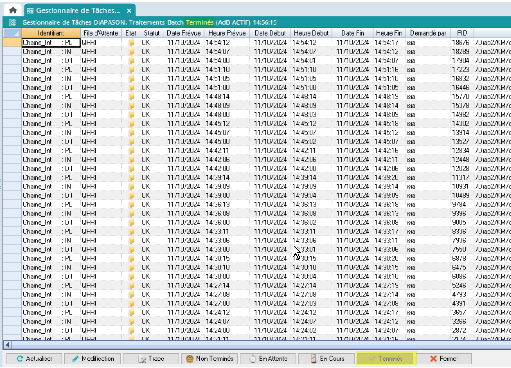The width and height of the screenshot is (511, 368).
Task: Open the Trace viewer button
Action: [151, 359]
